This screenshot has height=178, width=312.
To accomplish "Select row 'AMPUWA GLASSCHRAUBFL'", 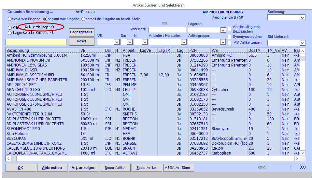I will [153, 75].
